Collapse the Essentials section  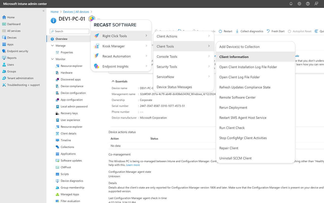[113, 81]
